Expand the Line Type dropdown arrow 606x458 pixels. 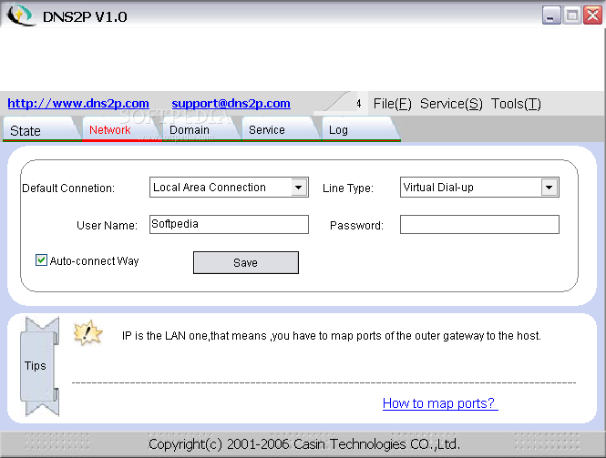click(550, 188)
